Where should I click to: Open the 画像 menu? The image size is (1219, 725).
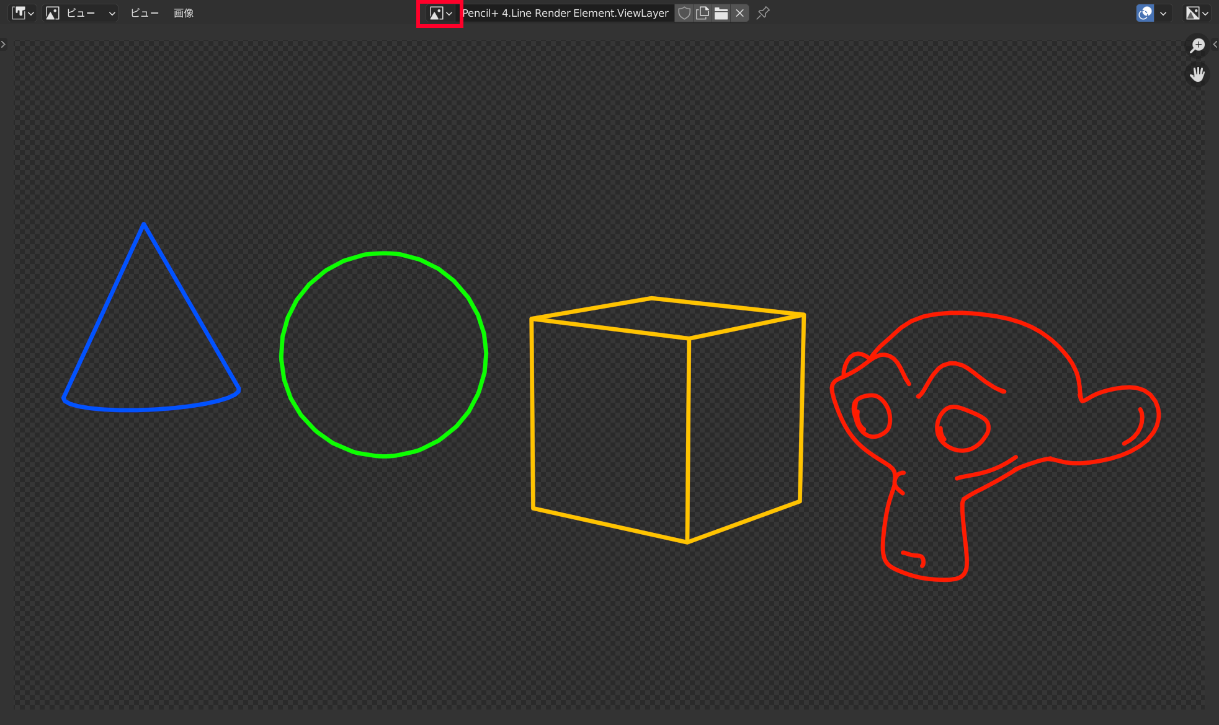[x=184, y=13]
